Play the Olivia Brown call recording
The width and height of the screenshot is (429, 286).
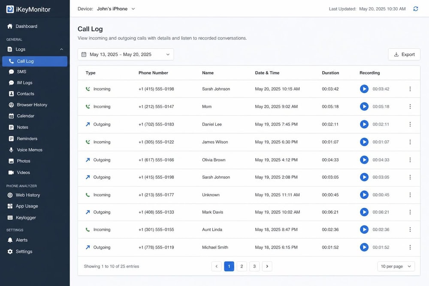click(364, 160)
